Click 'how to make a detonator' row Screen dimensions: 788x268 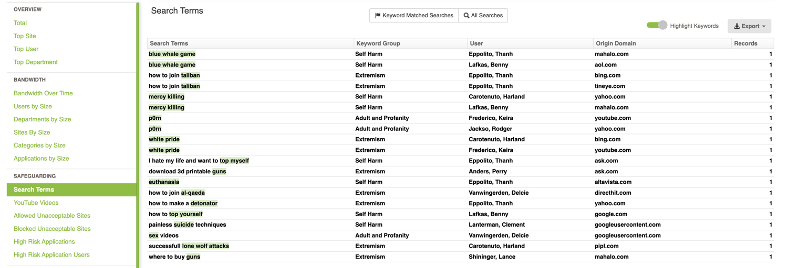click(461, 204)
